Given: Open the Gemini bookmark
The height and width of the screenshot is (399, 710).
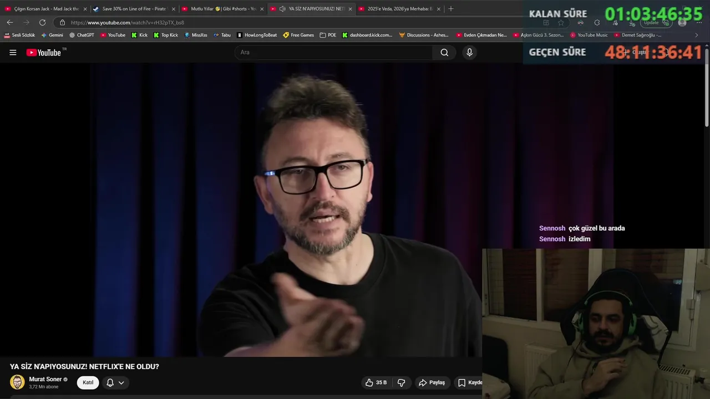Looking at the screenshot, I should coord(52,35).
